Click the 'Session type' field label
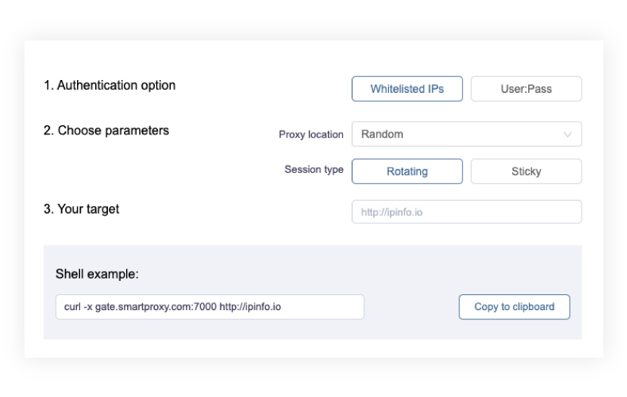 click(x=313, y=170)
